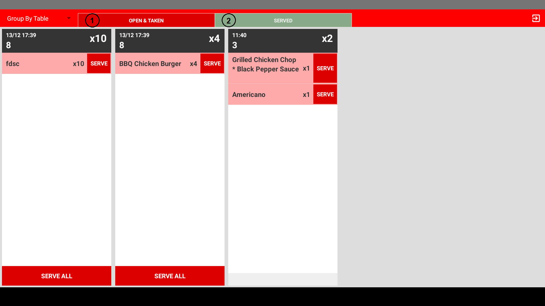Click the circled number 2 badge

(x=229, y=21)
